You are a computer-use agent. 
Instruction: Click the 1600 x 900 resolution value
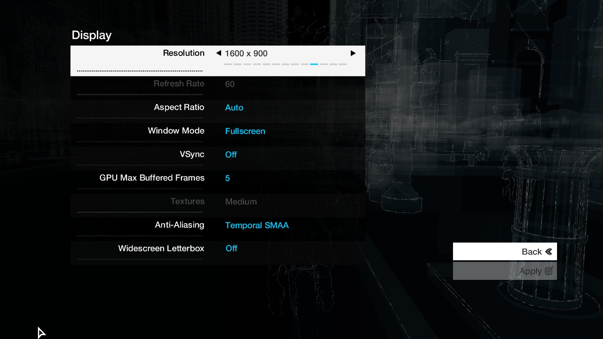pos(246,53)
